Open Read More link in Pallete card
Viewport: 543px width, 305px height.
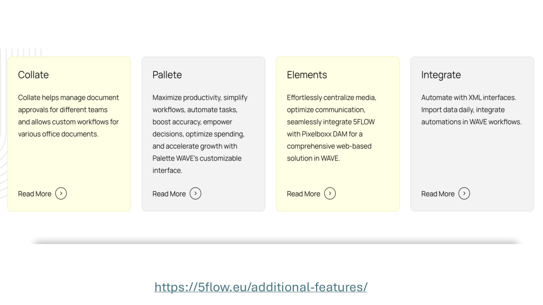coord(169,194)
